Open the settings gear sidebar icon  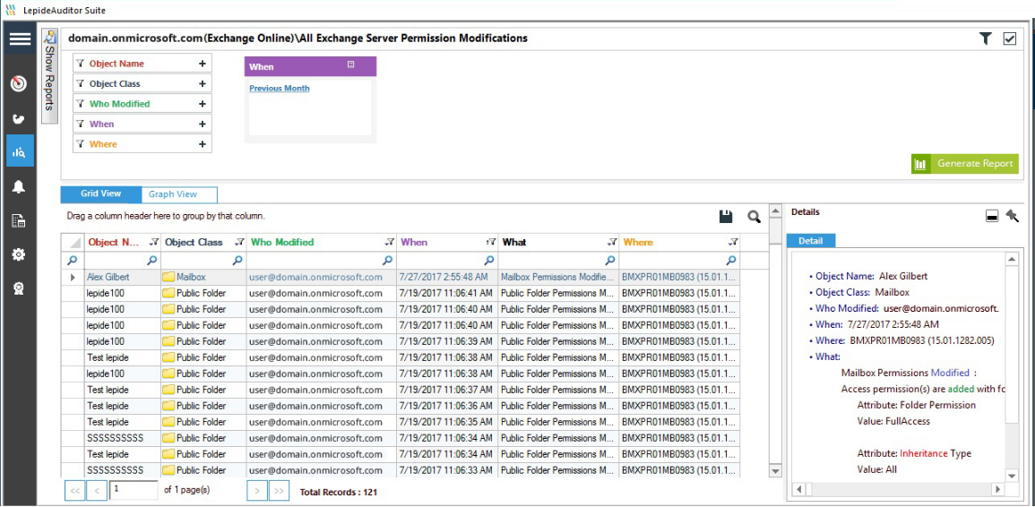pyautogui.click(x=19, y=254)
